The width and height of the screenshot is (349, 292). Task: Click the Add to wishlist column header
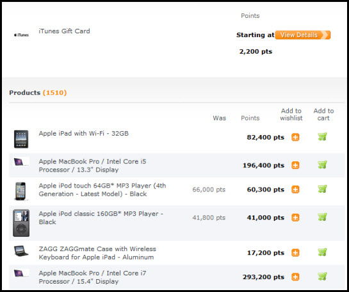[291, 115]
